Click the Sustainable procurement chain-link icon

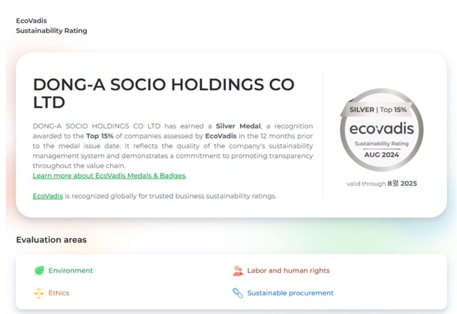point(238,293)
